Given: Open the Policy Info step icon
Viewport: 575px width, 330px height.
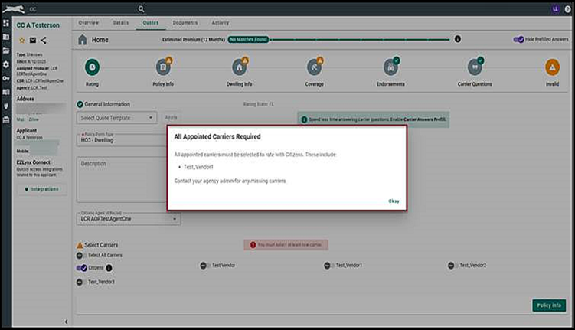Looking at the screenshot, I should [163, 67].
